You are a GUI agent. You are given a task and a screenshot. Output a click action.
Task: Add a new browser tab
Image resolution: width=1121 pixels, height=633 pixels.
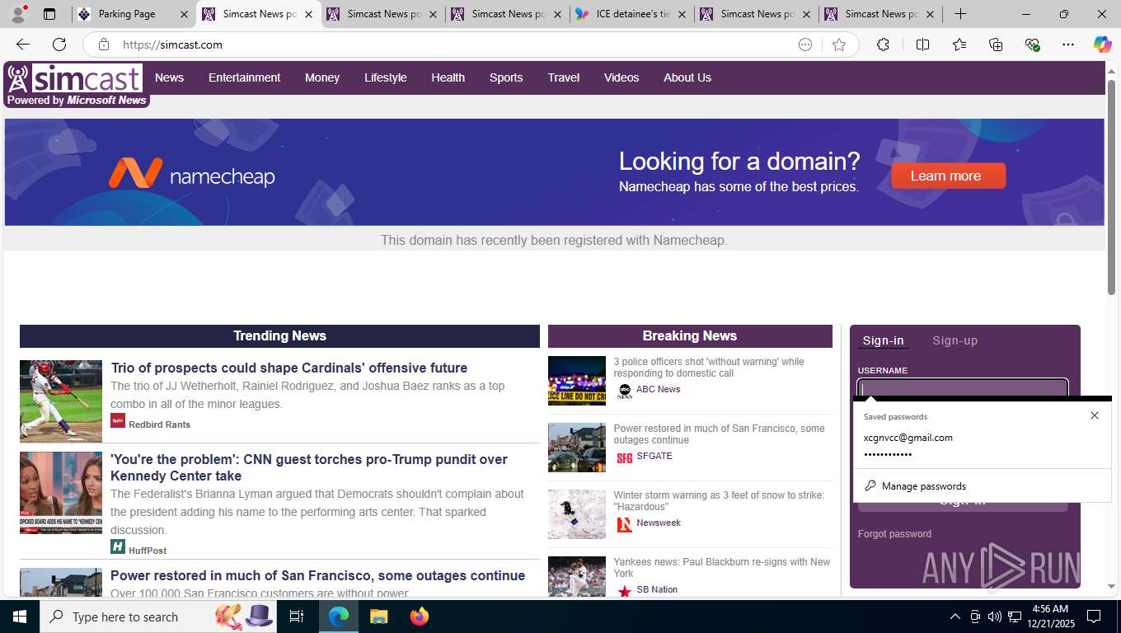point(960,14)
